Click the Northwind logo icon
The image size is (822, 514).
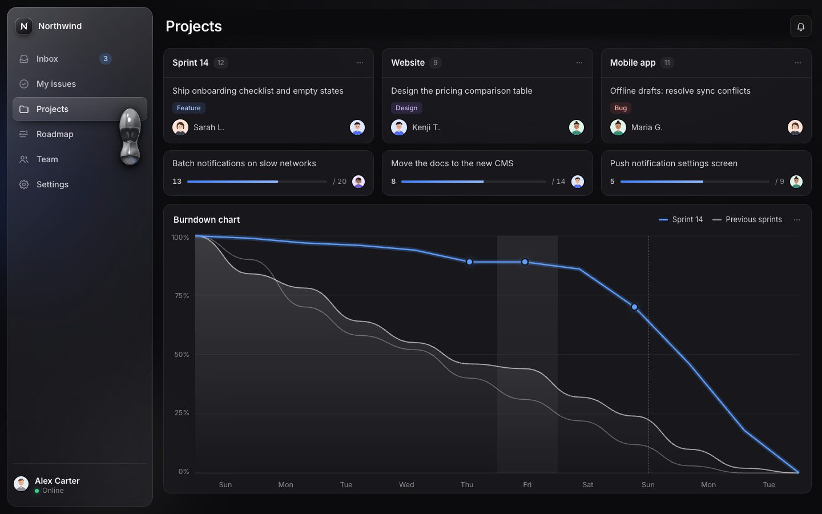24,26
